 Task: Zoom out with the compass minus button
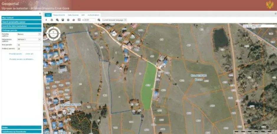53,35
